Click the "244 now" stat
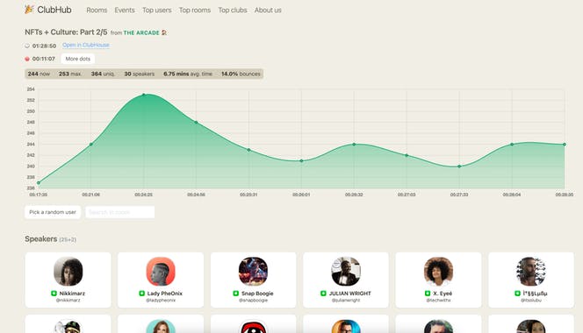This screenshot has height=333, width=583. click(x=39, y=74)
